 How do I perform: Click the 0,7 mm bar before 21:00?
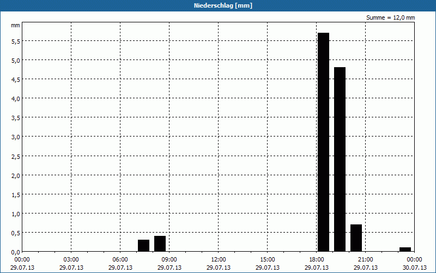pyautogui.click(x=356, y=238)
